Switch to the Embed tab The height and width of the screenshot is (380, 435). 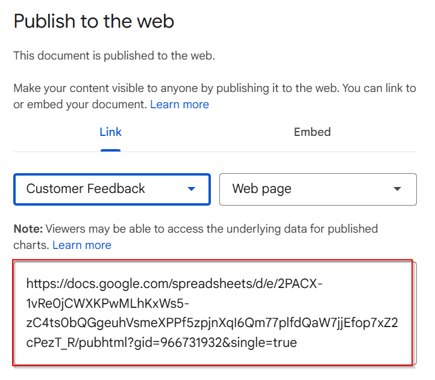312,132
